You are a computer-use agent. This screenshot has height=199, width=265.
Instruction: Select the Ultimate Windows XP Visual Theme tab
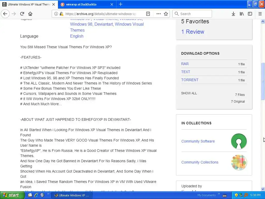[x=29, y=4]
